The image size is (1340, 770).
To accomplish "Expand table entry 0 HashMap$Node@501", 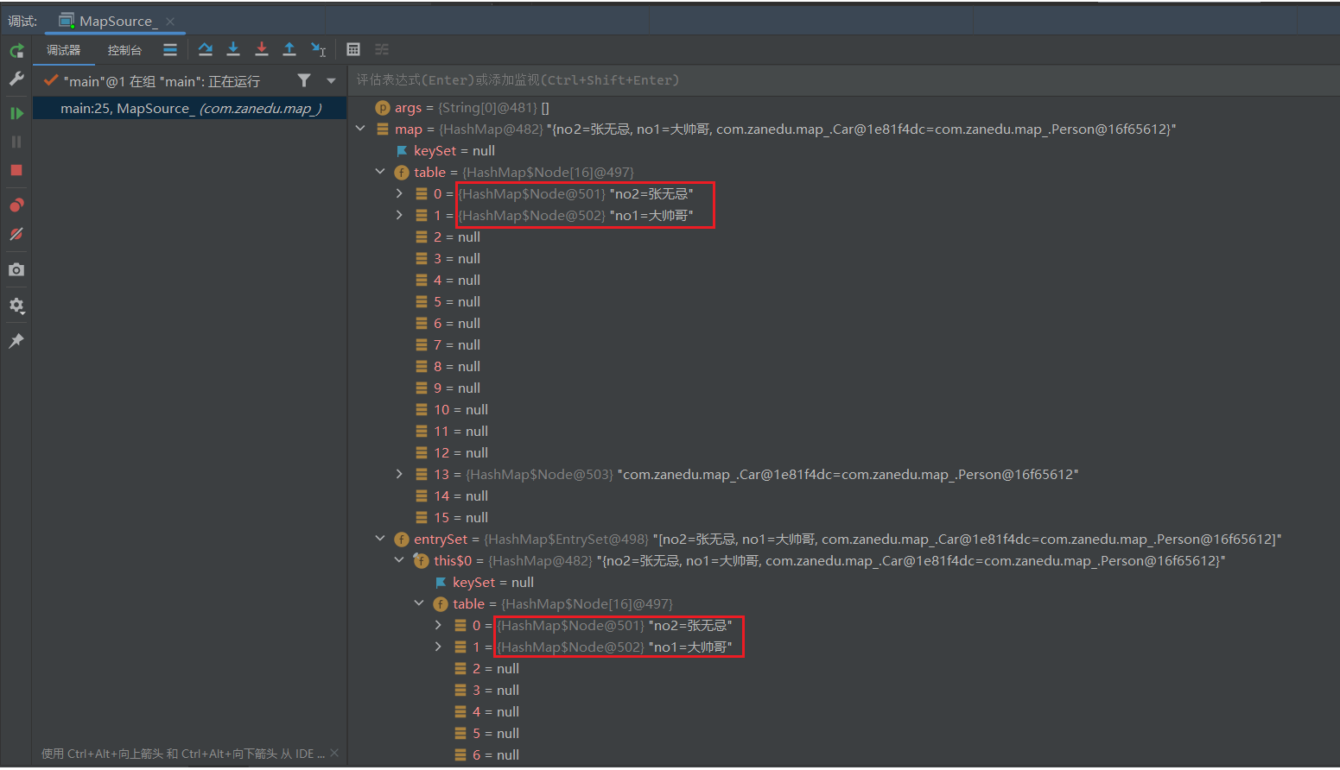I will tap(399, 193).
